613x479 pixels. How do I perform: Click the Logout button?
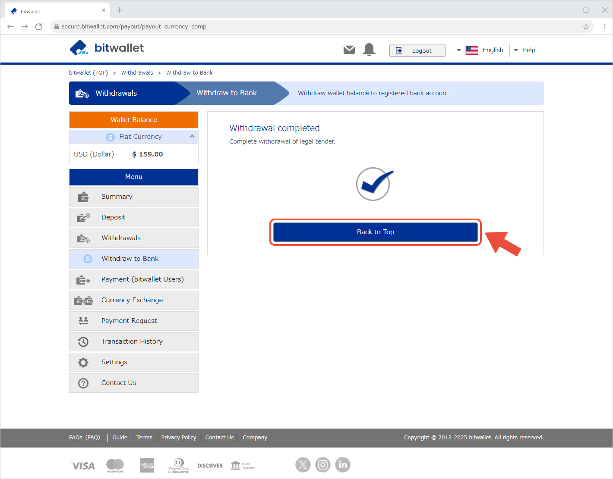coord(417,50)
